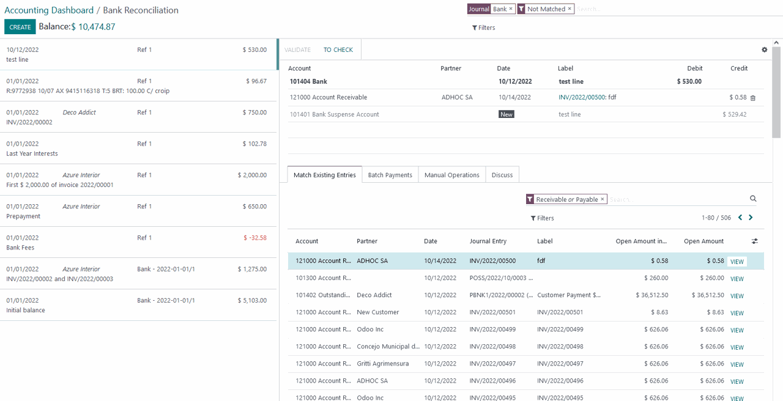Expand the top Filters dropdown
Image resolution: width=783 pixels, height=401 pixels.
coord(484,28)
